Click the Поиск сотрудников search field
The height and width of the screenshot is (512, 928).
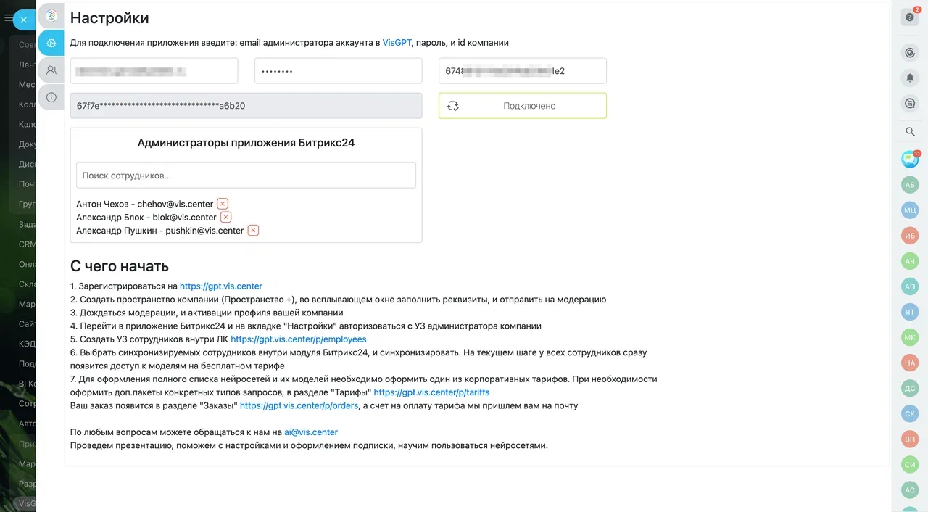click(x=246, y=176)
